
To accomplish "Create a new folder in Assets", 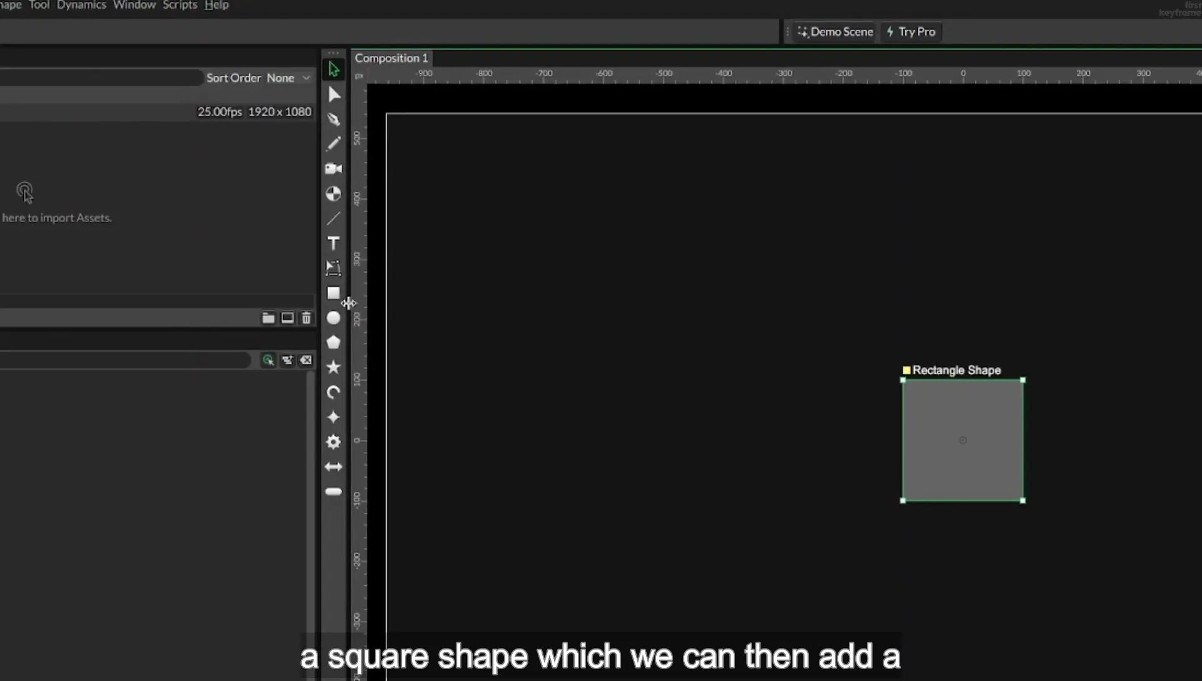I will pos(268,318).
